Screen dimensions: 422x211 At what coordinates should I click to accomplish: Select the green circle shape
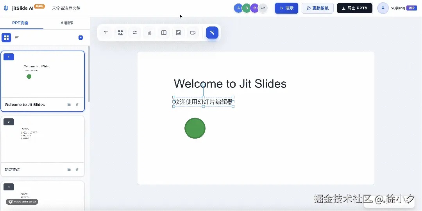tap(195, 128)
